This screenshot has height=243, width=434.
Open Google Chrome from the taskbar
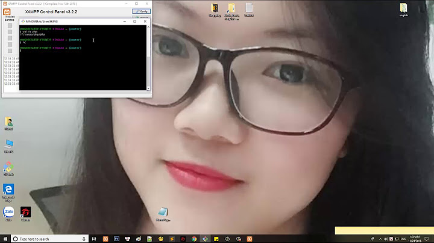[194, 239]
